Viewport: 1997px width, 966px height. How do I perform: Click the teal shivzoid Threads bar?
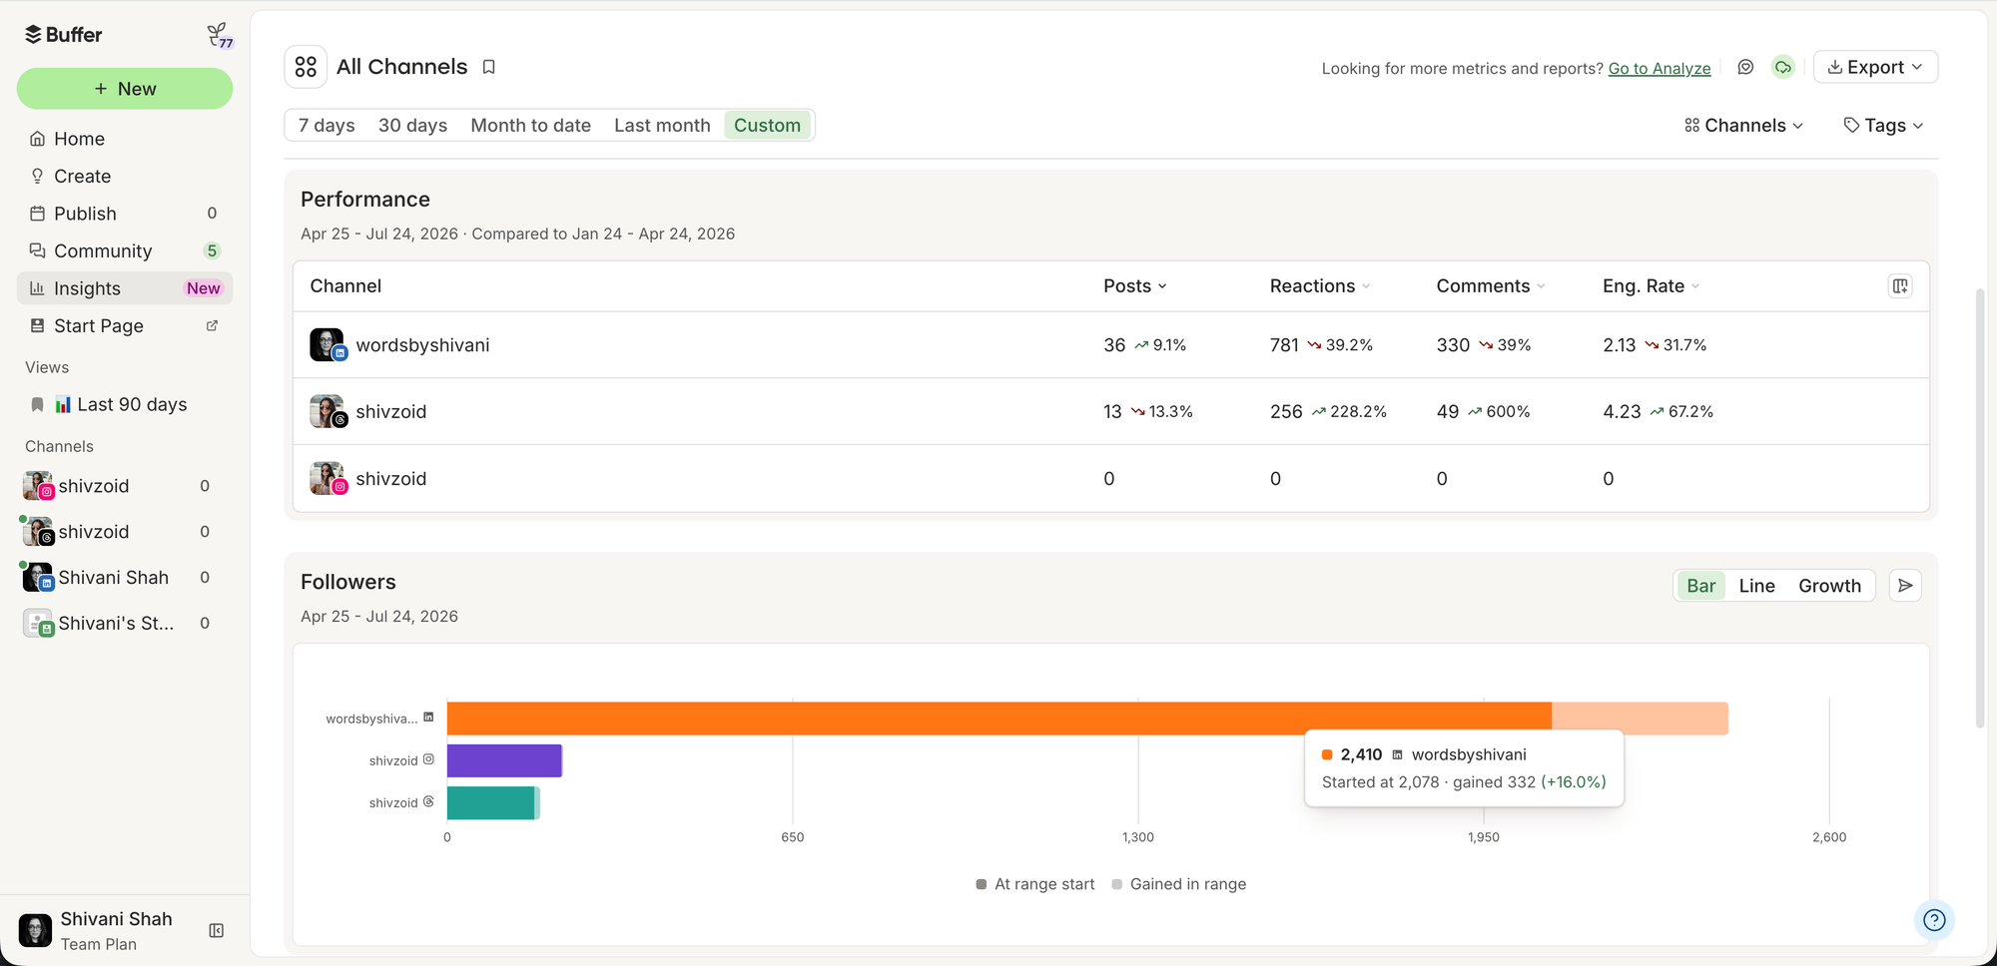pos(490,802)
